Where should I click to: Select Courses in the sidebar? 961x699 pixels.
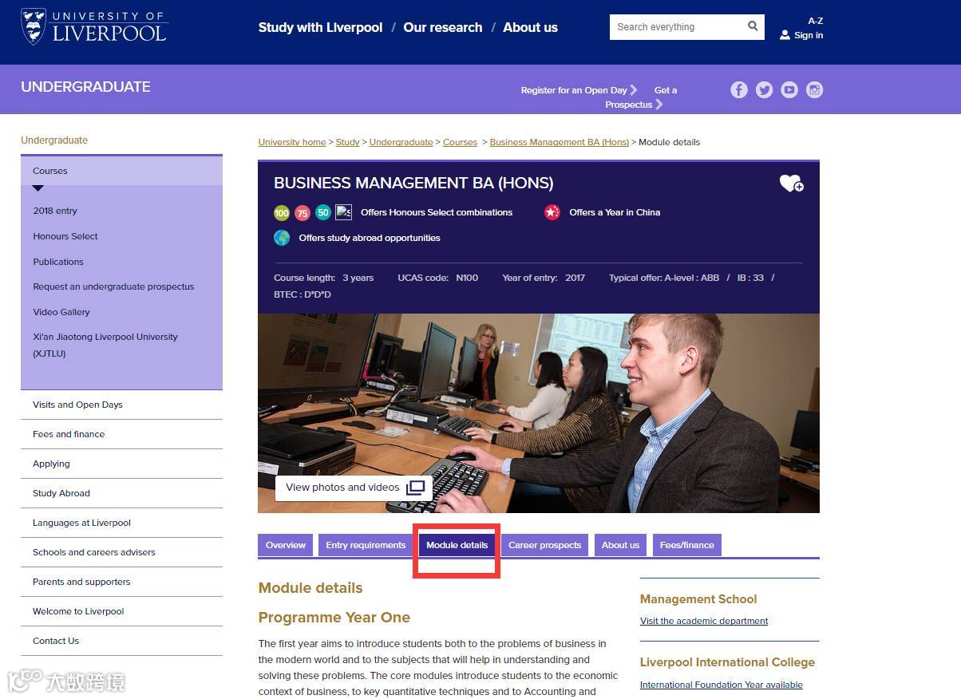(121, 171)
